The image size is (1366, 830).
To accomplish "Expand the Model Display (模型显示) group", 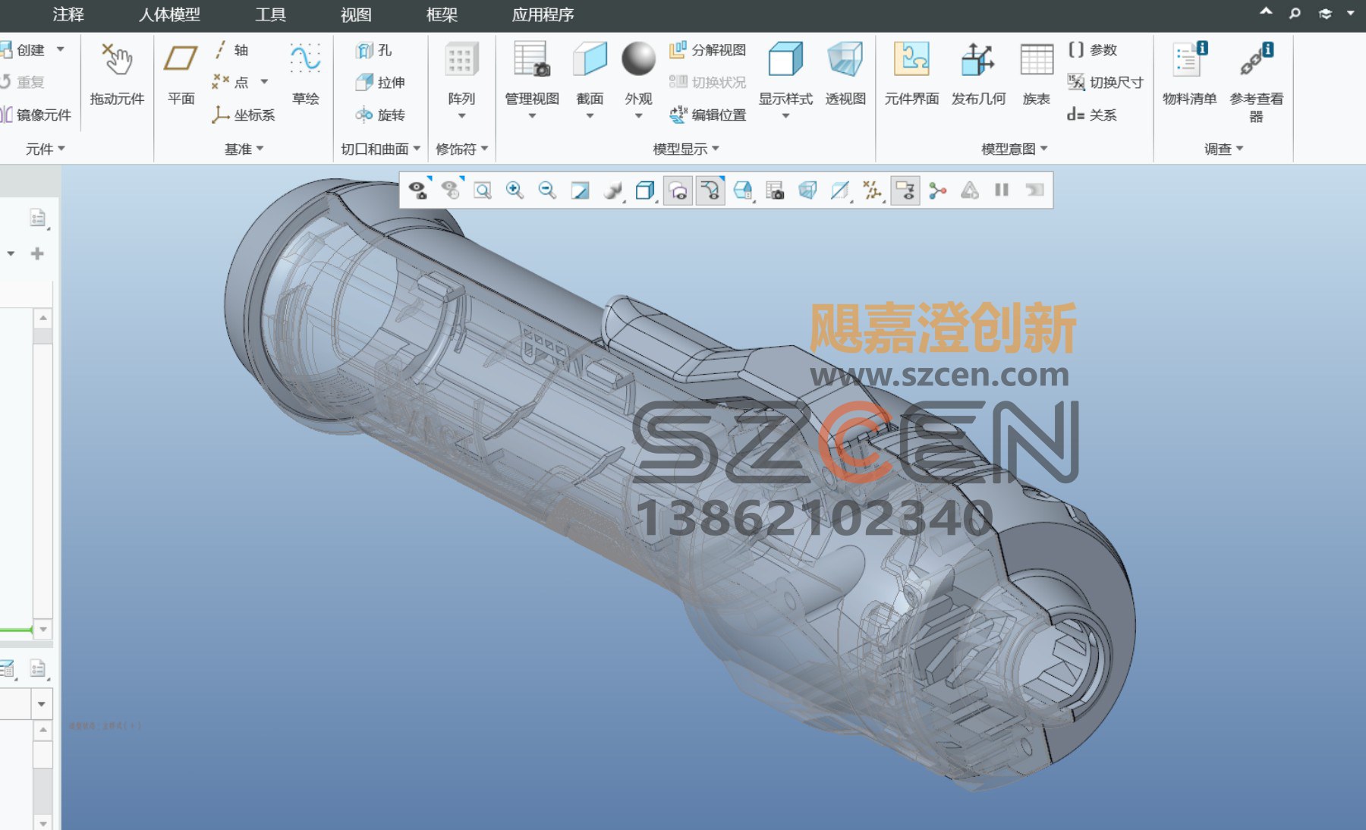I will 686,149.
